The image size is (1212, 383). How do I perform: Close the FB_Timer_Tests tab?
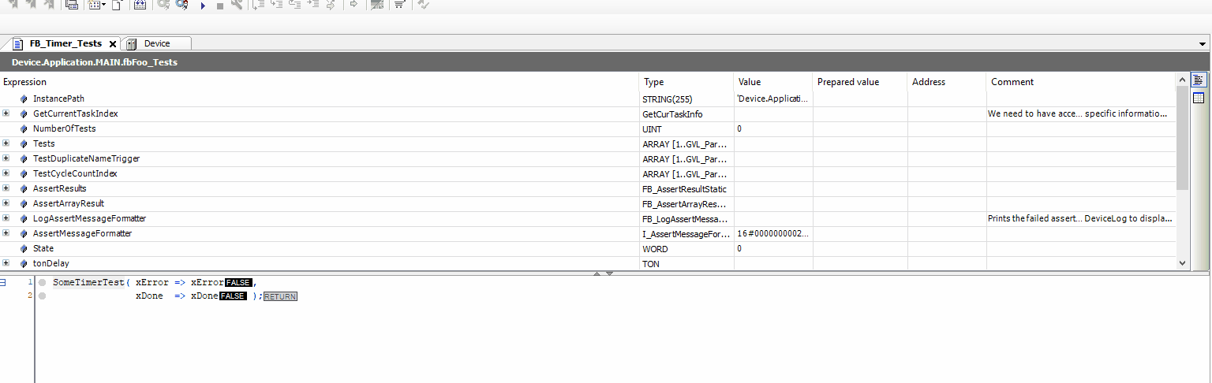coord(113,45)
